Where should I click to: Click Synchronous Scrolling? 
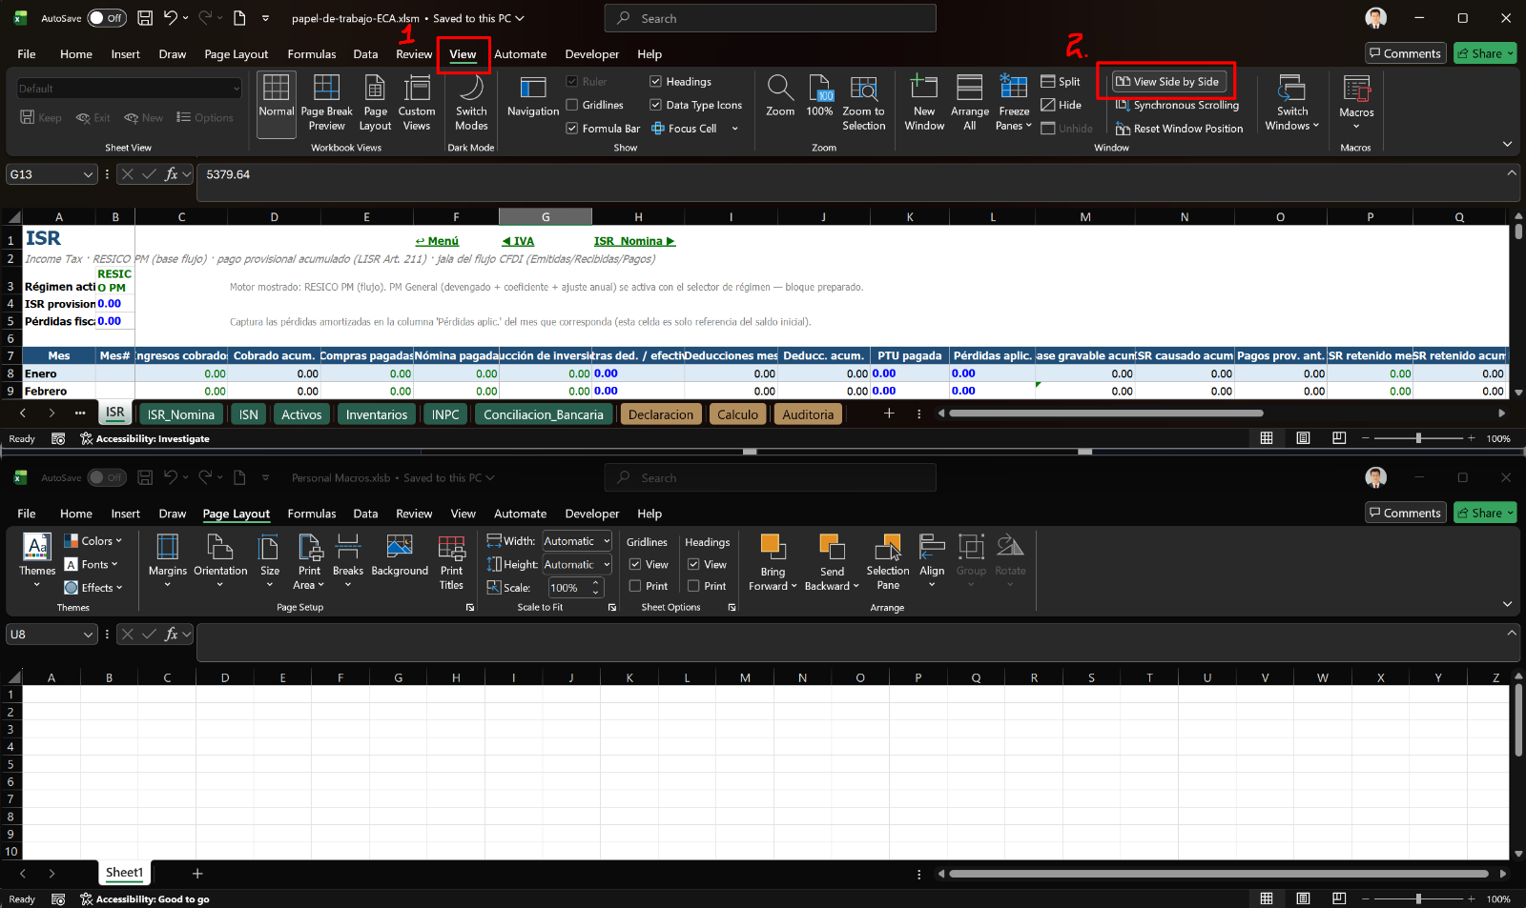coord(1177,105)
